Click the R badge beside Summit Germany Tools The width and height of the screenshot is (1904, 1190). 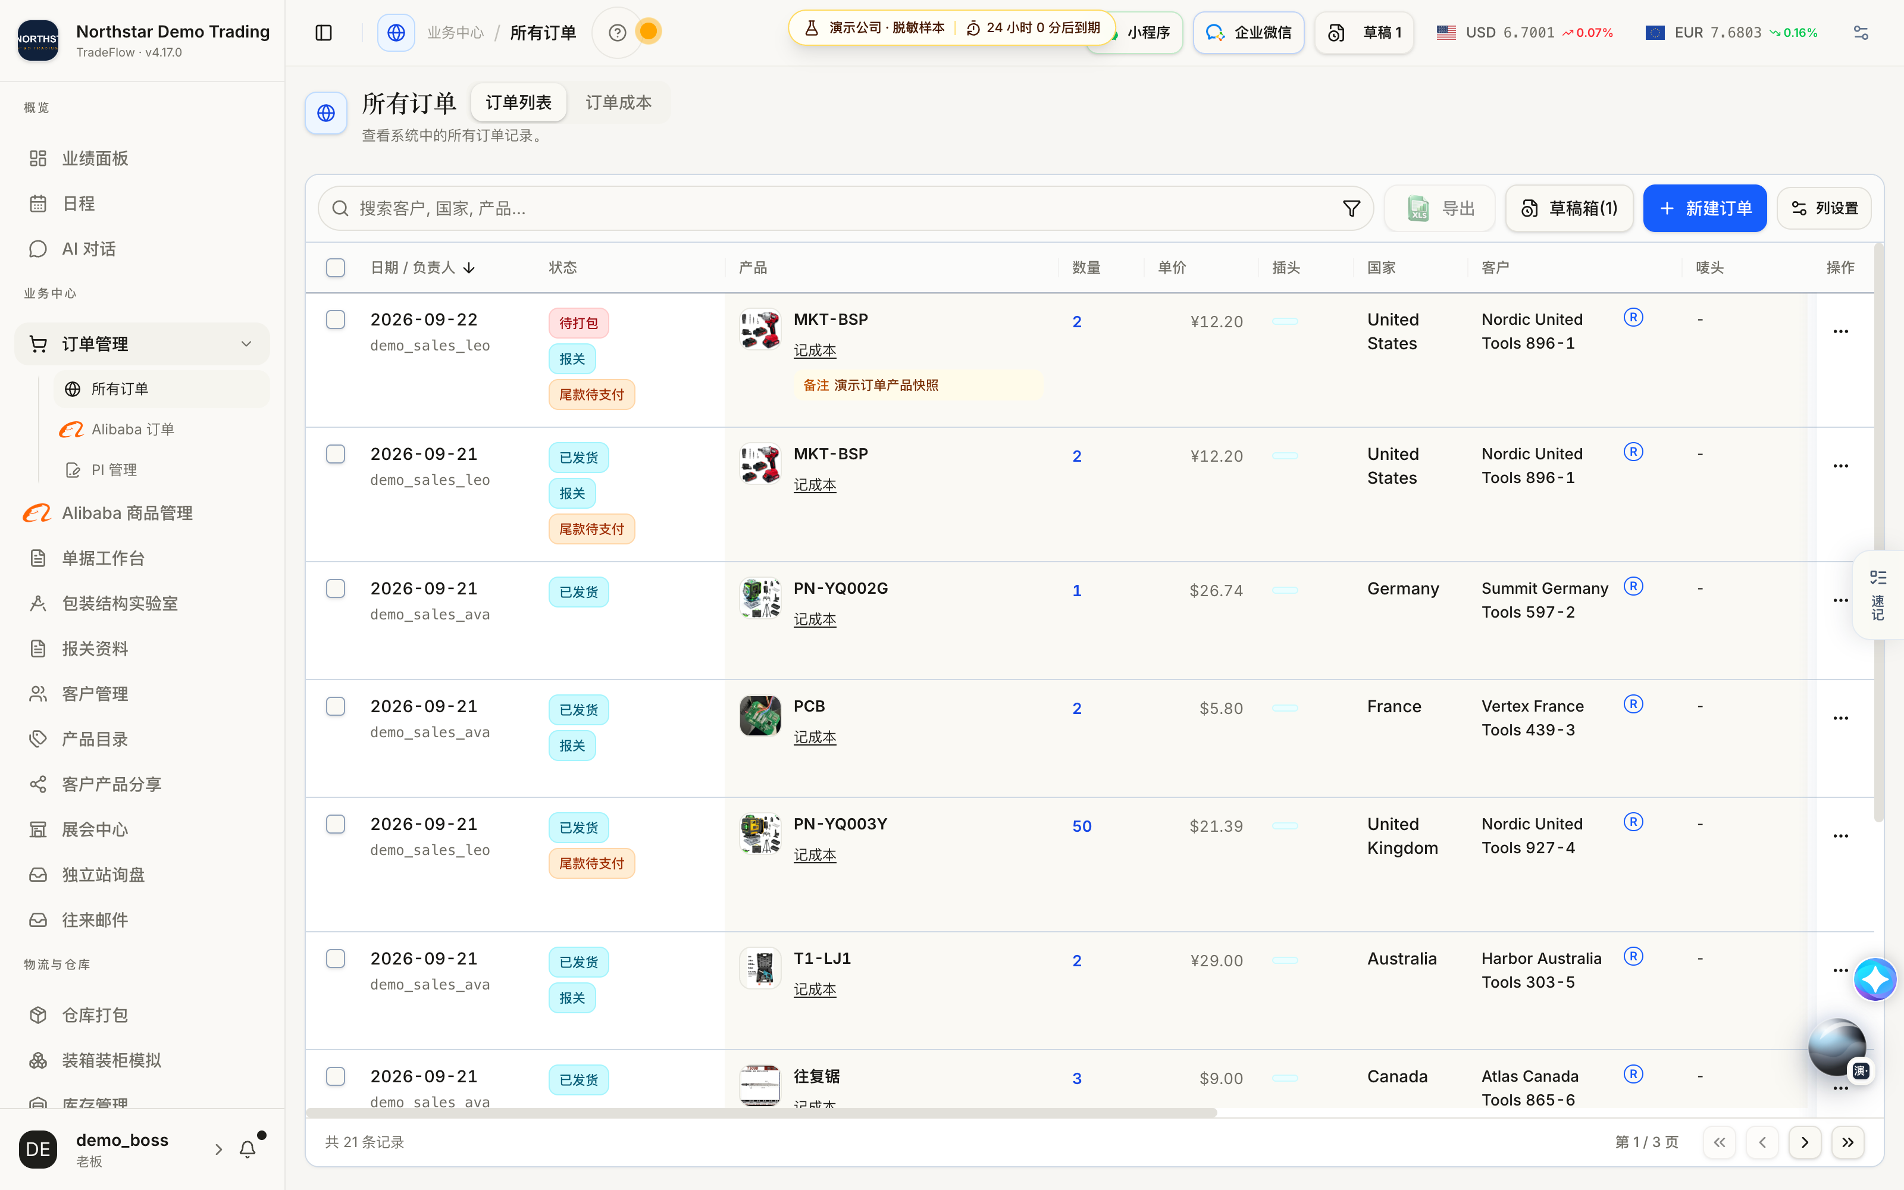click(1633, 586)
